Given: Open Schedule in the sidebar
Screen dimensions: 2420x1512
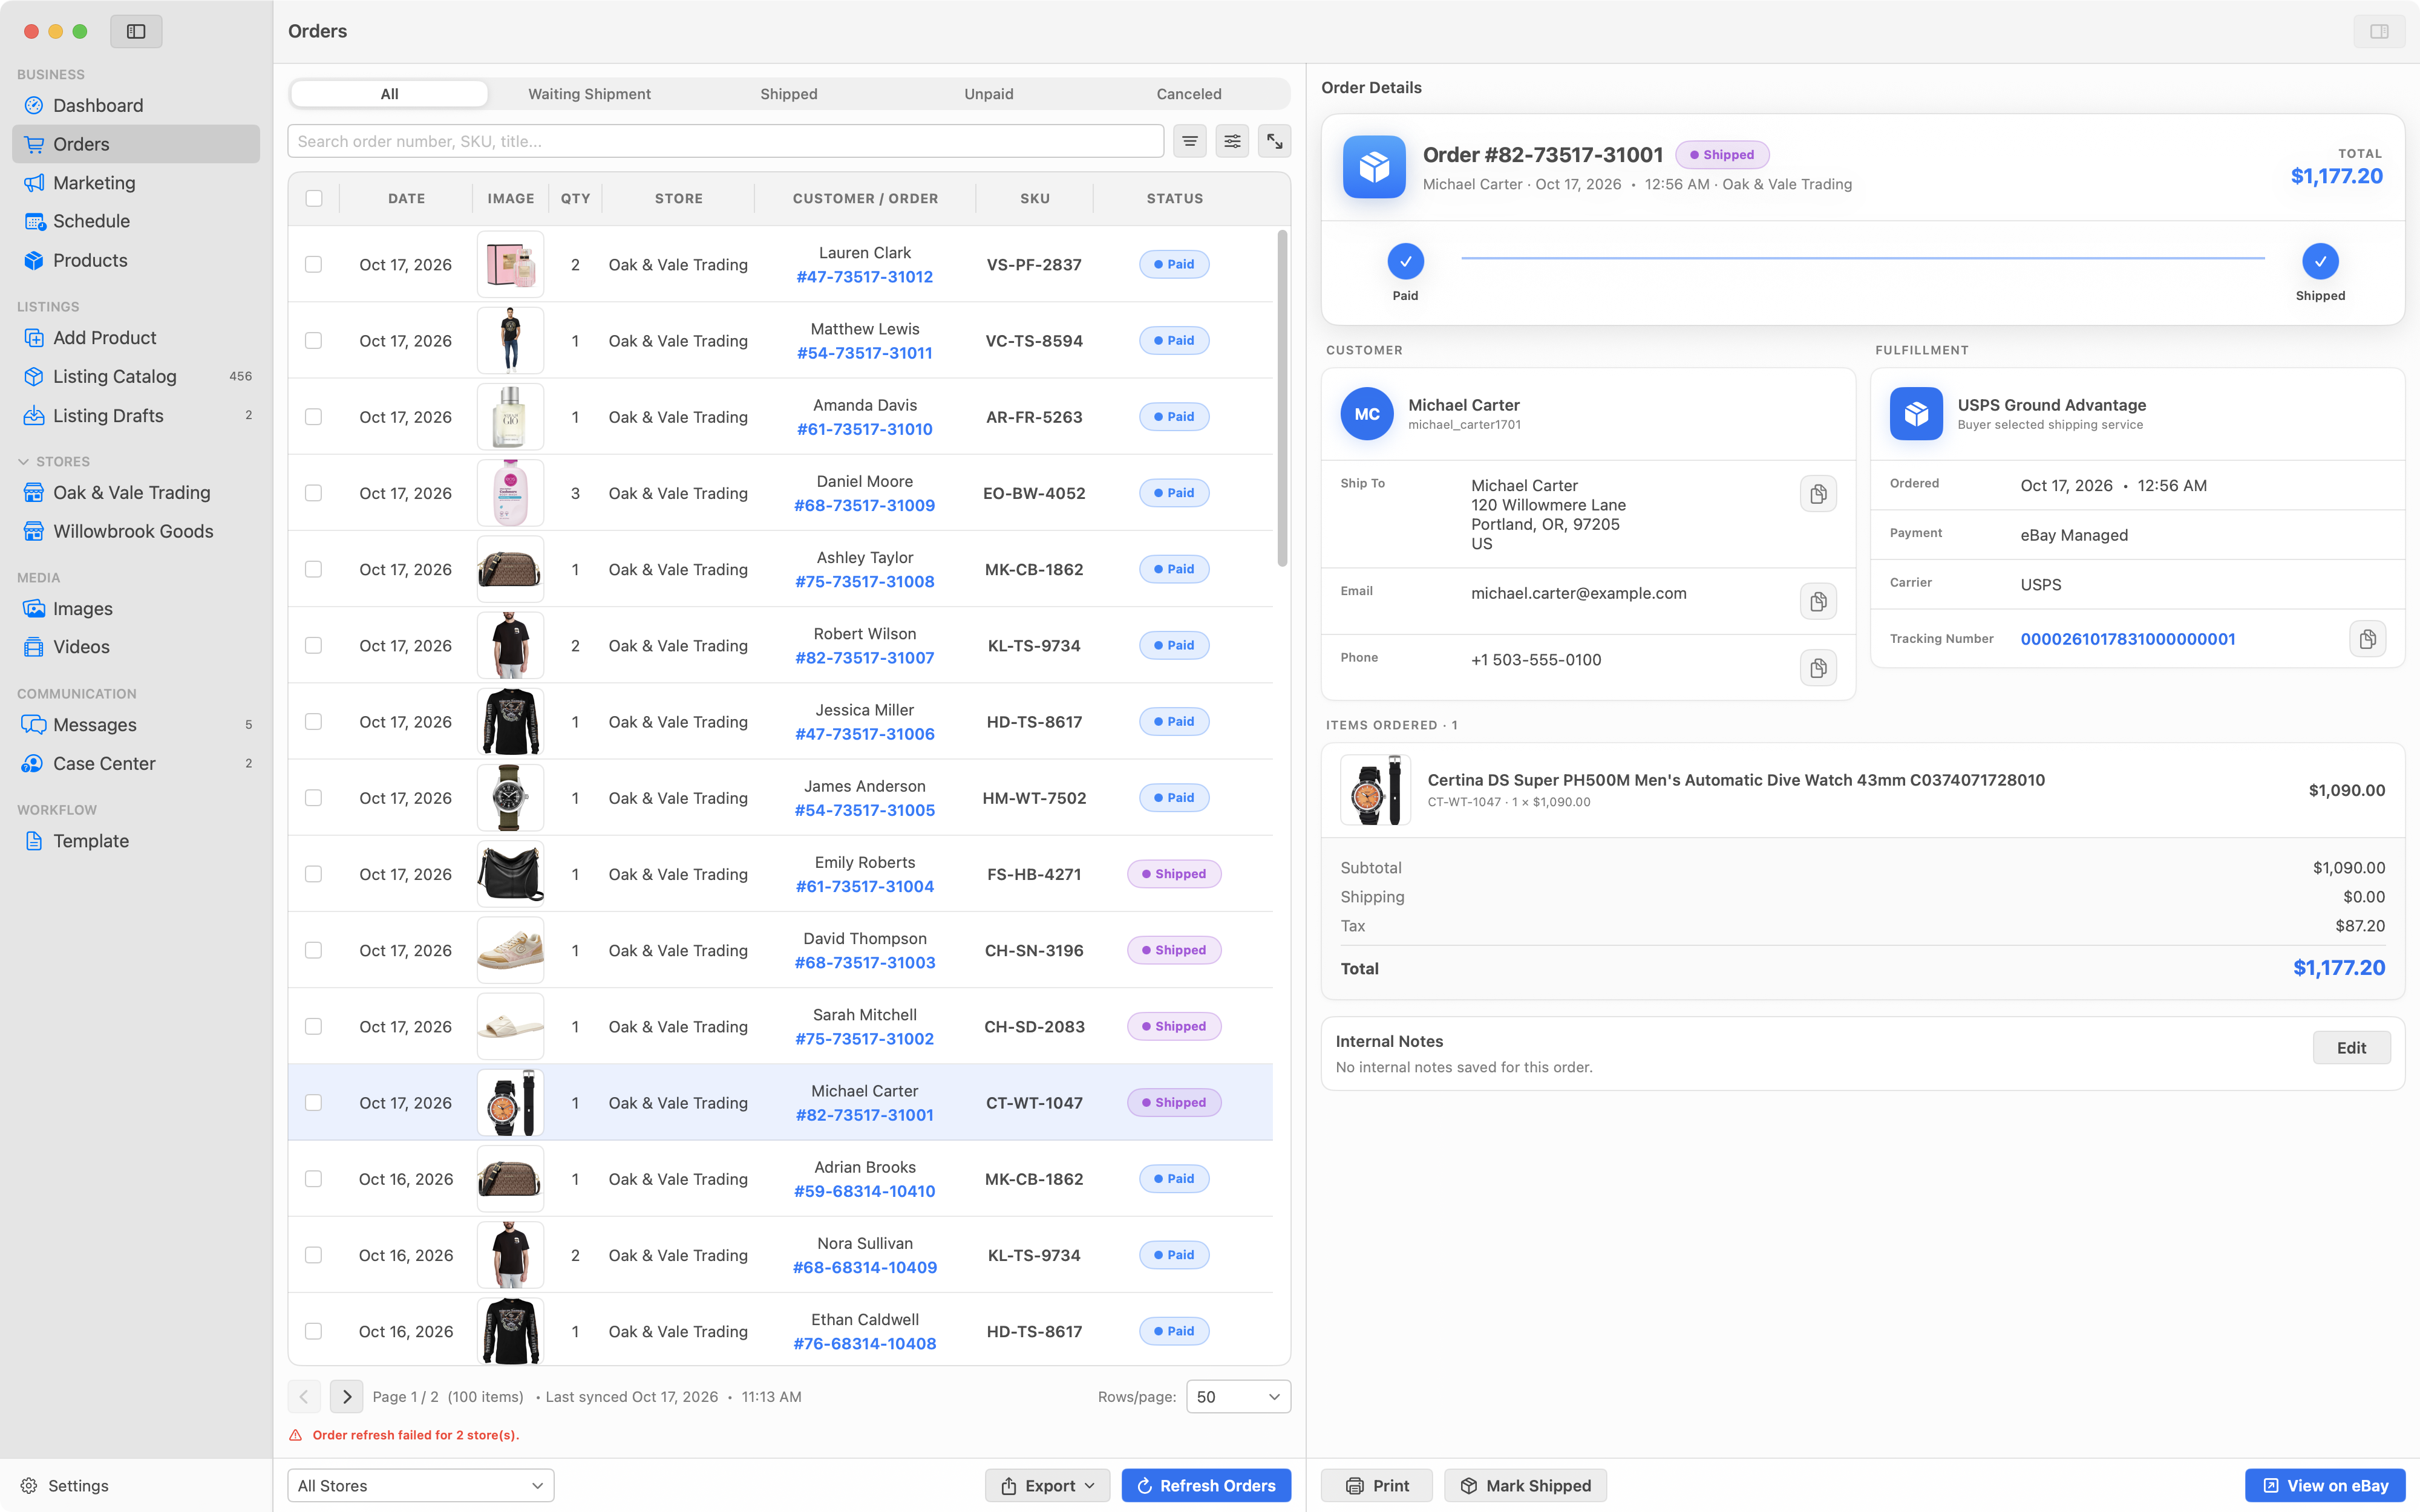Looking at the screenshot, I should coord(136,221).
